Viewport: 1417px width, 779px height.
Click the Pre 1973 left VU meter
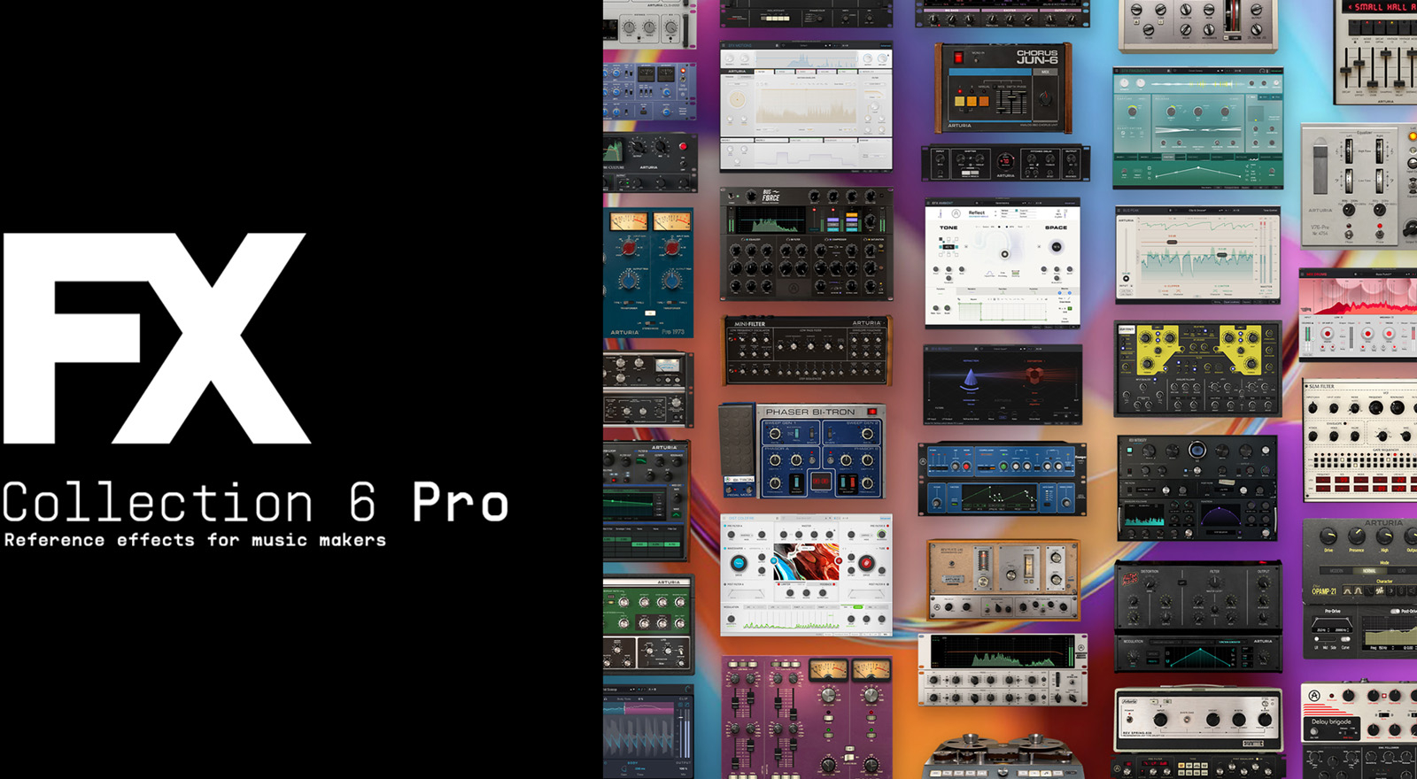628,221
